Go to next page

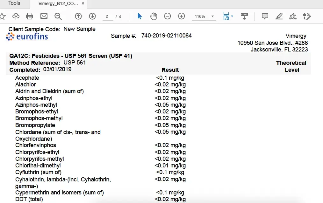click(x=92, y=16)
